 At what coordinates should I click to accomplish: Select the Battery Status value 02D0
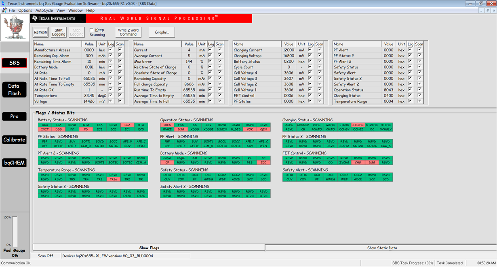pyautogui.click(x=289, y=61)
